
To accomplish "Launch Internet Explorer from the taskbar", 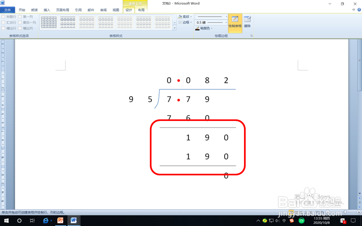I will click(x=46, y=221).
